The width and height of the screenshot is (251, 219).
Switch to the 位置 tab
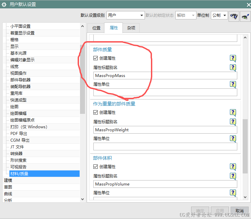point(96,28)
